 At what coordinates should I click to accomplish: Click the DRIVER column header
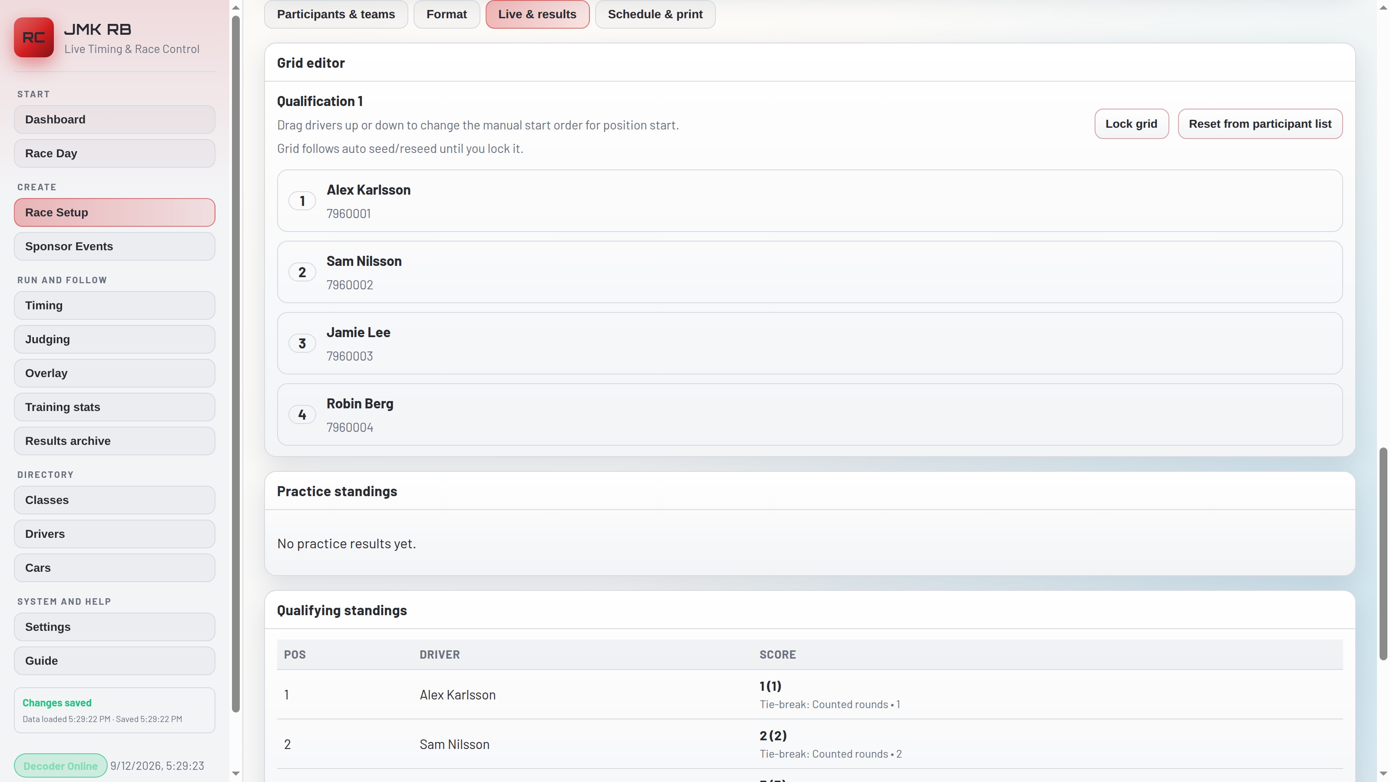(440, 655)
